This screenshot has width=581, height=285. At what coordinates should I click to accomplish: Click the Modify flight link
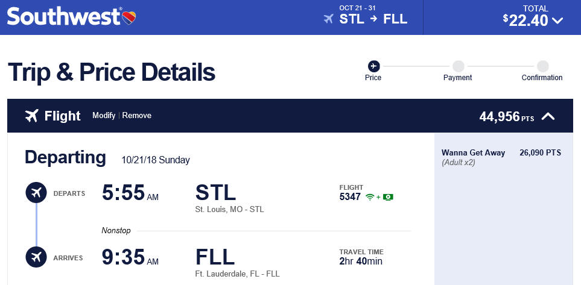104,116
